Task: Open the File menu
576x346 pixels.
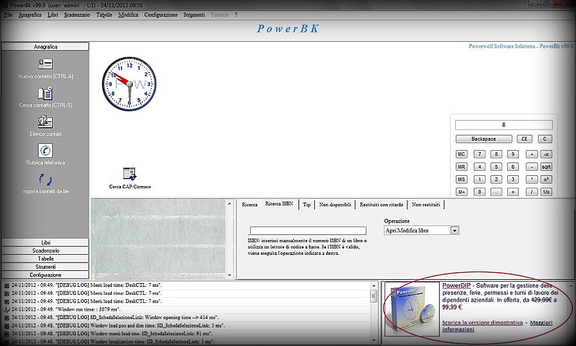Action: coord(8,15)
